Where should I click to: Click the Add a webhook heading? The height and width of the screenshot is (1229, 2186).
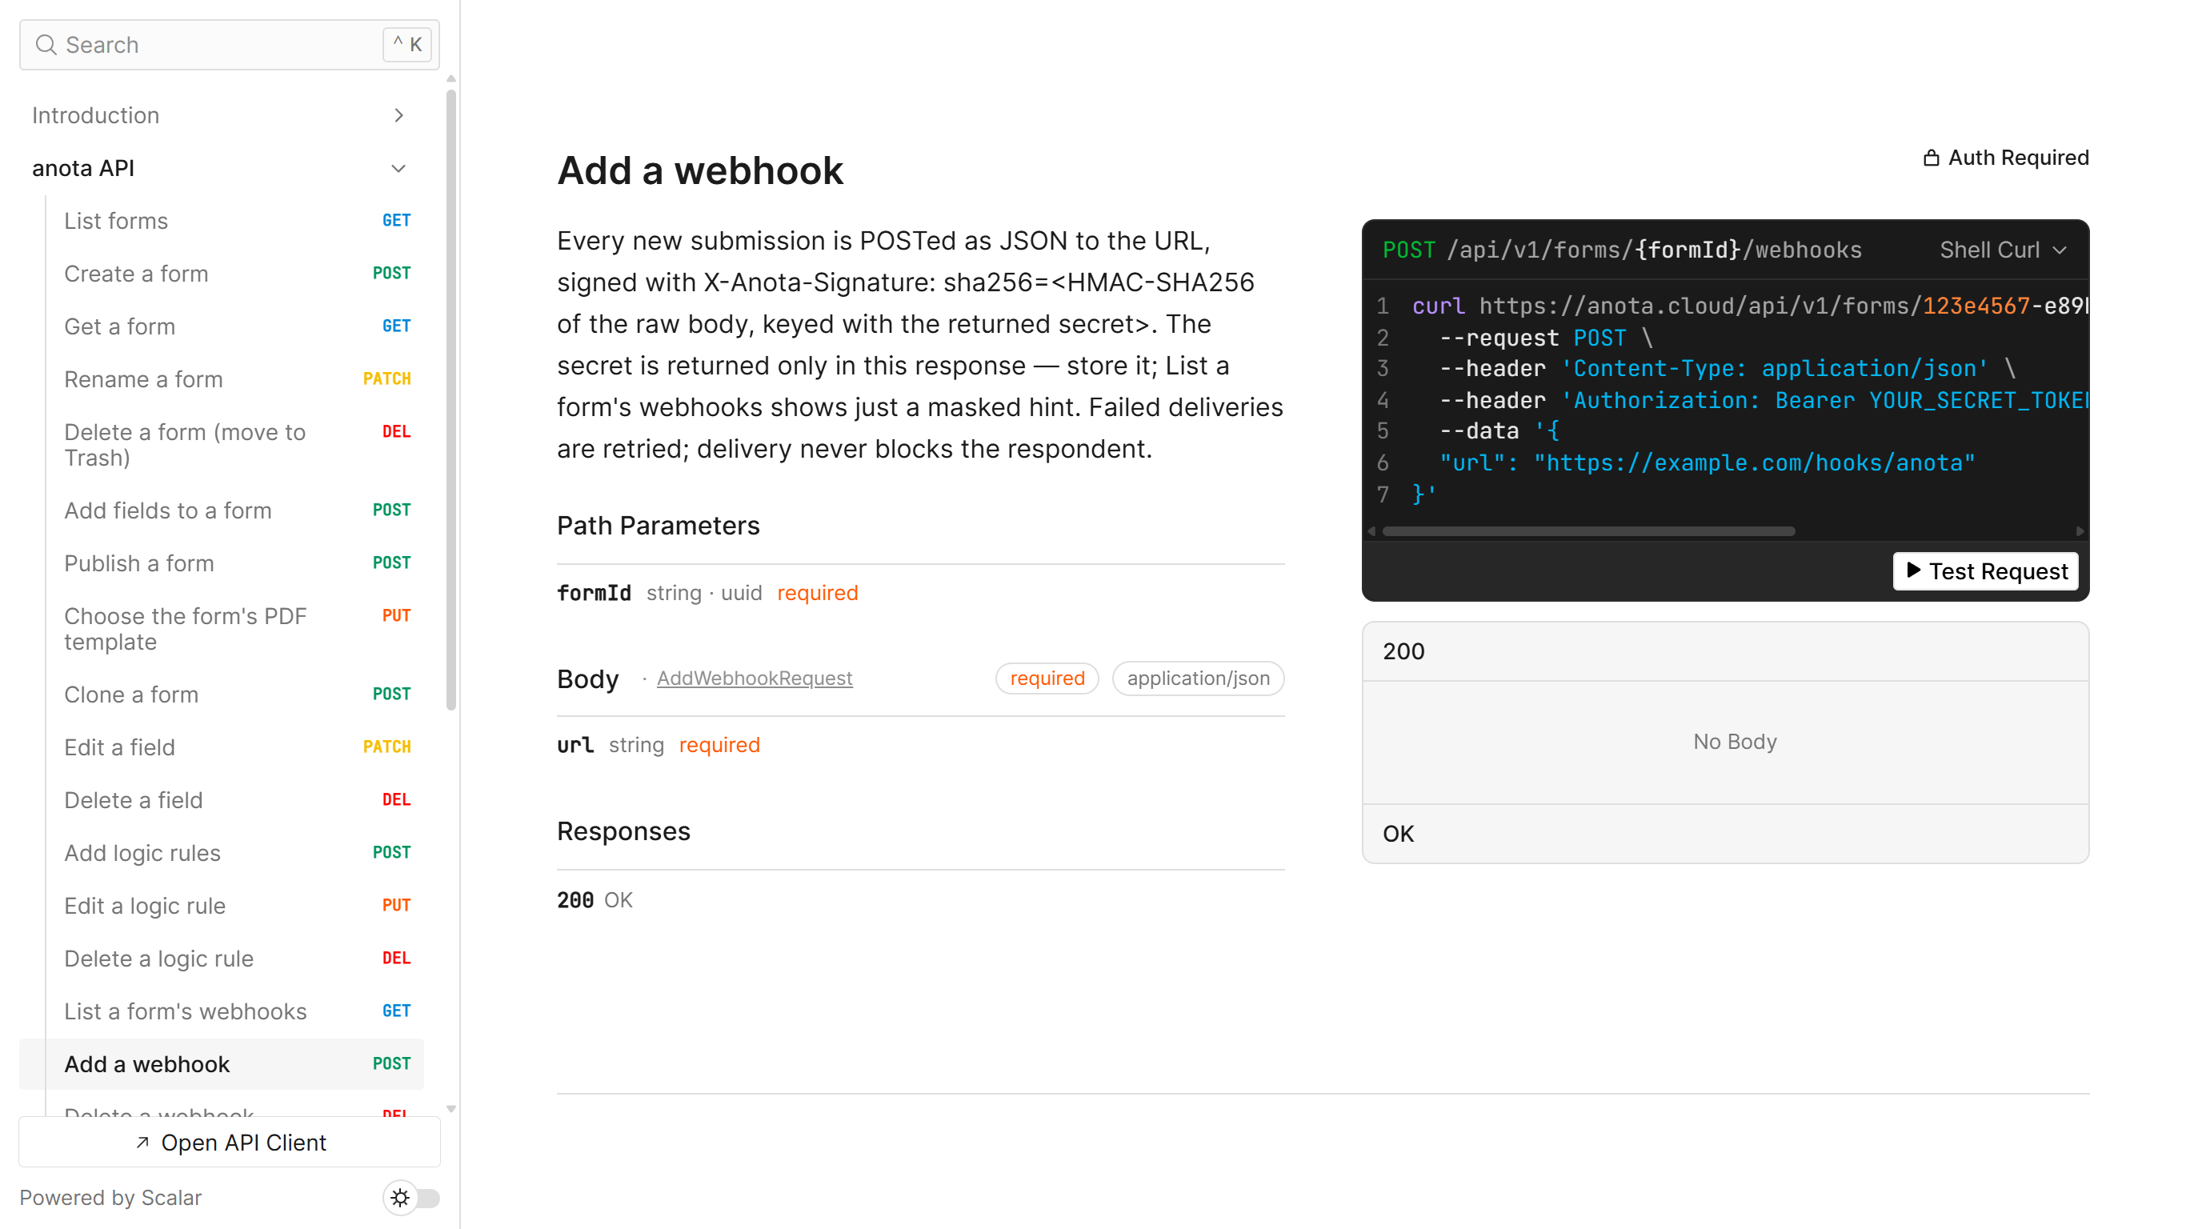[x=700, y=170]
